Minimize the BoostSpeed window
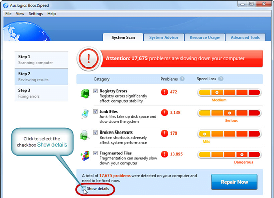274x198 pixels. [x=242, y=4]
